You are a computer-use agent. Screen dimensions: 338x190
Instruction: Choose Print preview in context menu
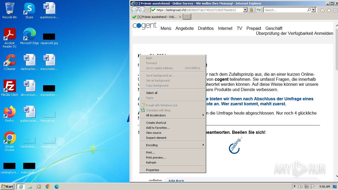pos(173,158)
